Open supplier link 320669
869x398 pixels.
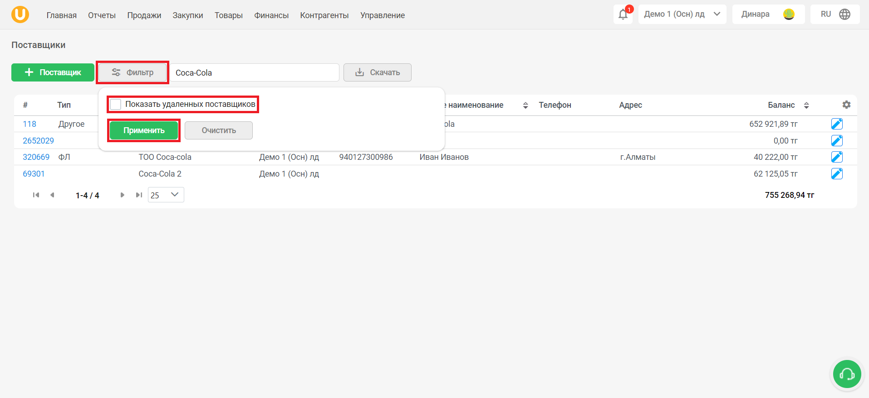tap(36, 157)
